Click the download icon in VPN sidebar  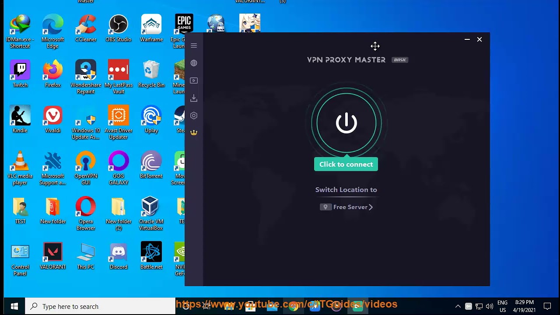(x=194, y=98)
